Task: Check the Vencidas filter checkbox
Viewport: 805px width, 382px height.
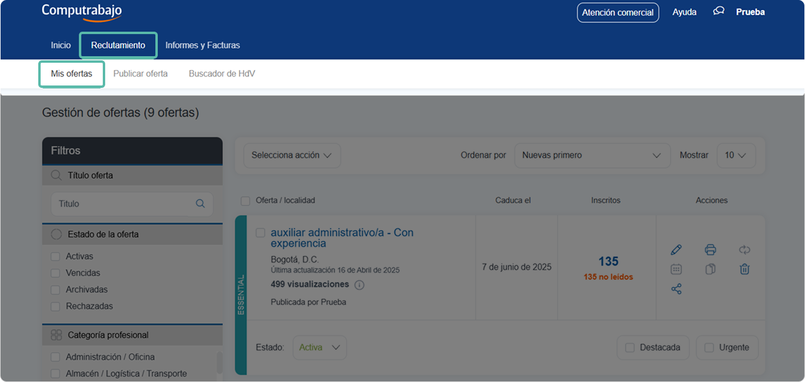Action: 55,273
